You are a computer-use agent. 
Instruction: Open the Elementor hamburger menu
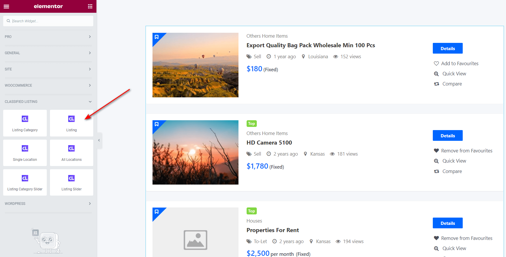(6, 6)
